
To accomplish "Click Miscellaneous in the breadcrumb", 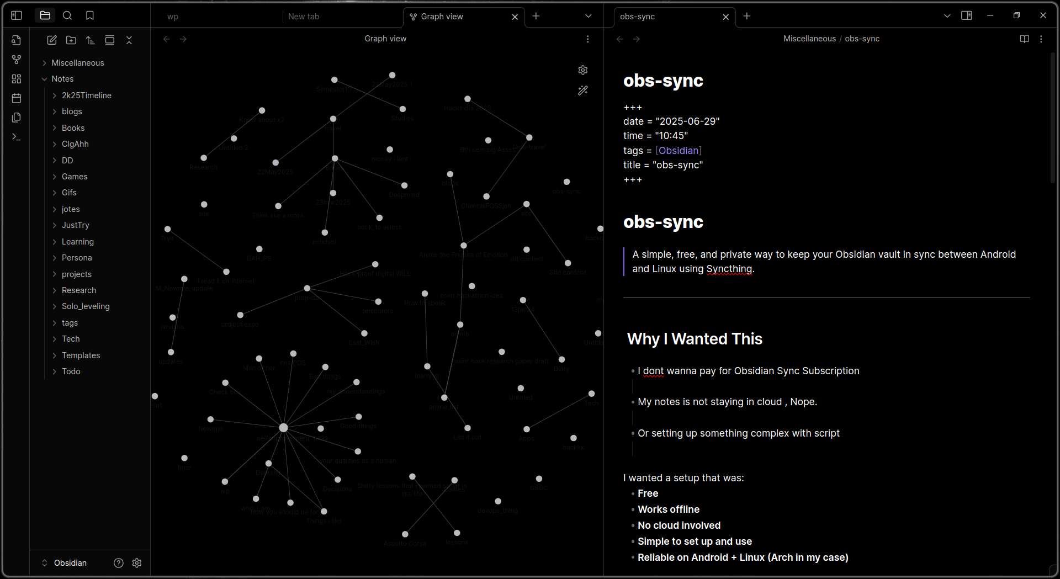I will click(809, 39).
